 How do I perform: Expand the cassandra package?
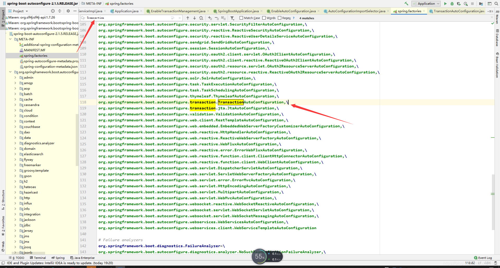click(x=15, y=105)
